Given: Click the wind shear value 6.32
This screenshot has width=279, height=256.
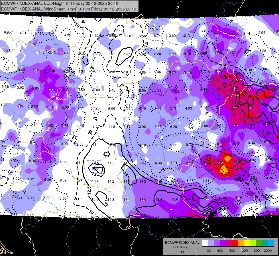Looking at the screenshot, I should (x=47, y=198).
